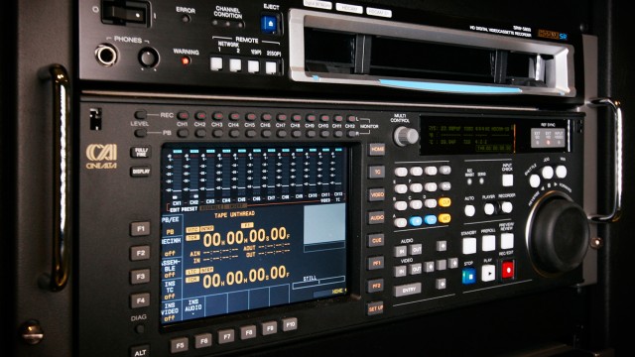Image resolution: width=635 pixels, height=357 pixels.
Task: Select the yellow SET keypad button
Action: [444, 218]
